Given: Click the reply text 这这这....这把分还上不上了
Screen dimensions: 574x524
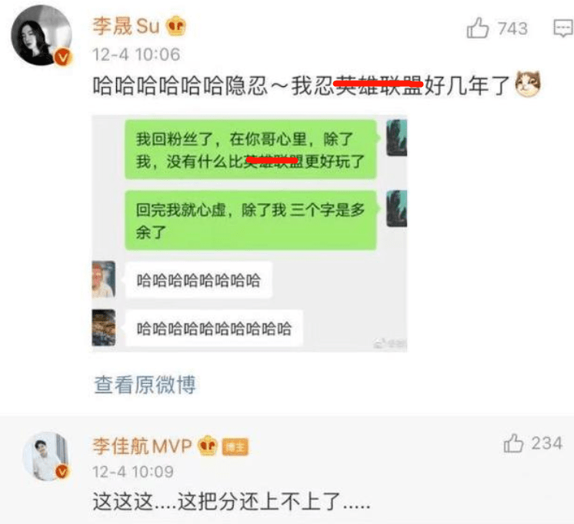Looking at the screenshot, I should 232,501.
